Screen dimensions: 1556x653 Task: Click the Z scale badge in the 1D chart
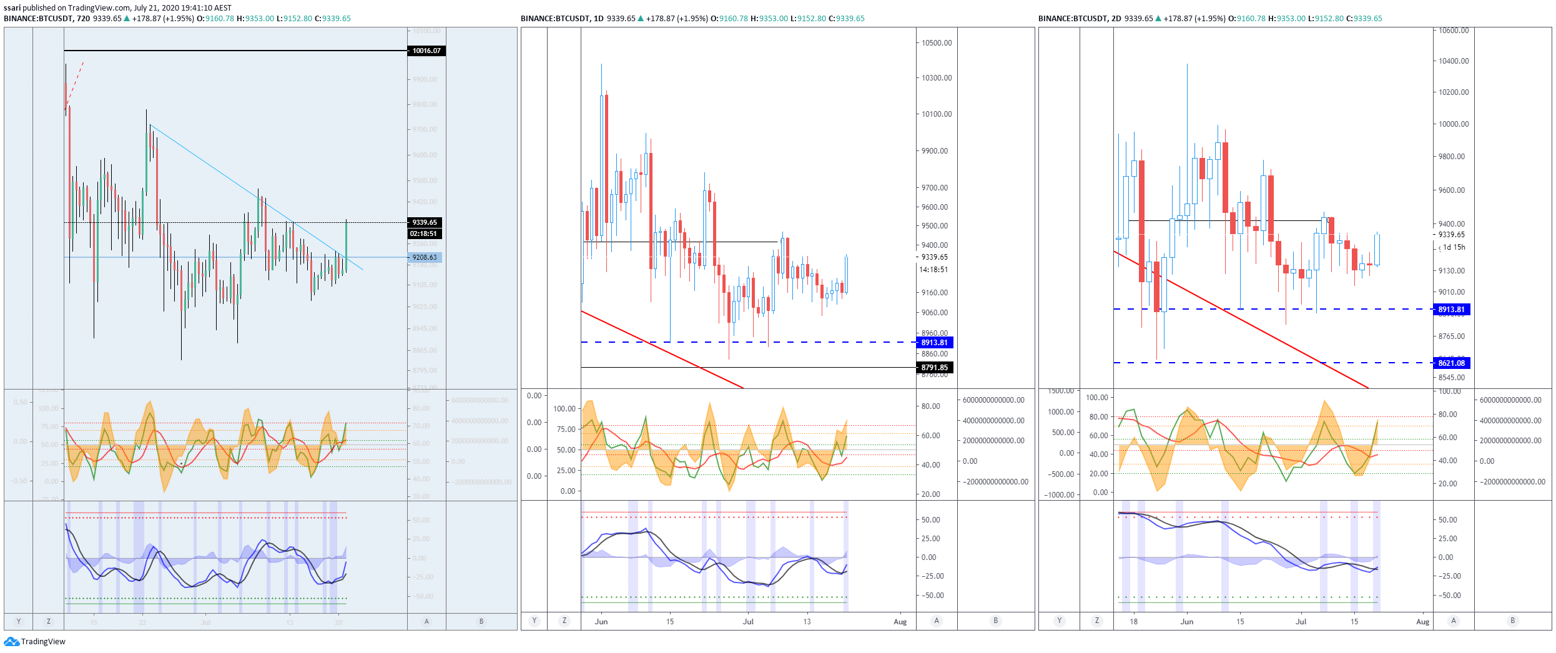[564, 621]
